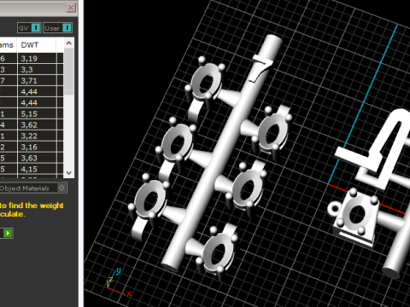Image resolution: width=410 pixels, height=307 pixels.
Task: Select the 3,62 DWT cell
Action: [37, 125]
